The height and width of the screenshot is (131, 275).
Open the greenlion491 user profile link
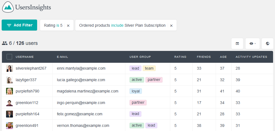click(x=27, y=125)
